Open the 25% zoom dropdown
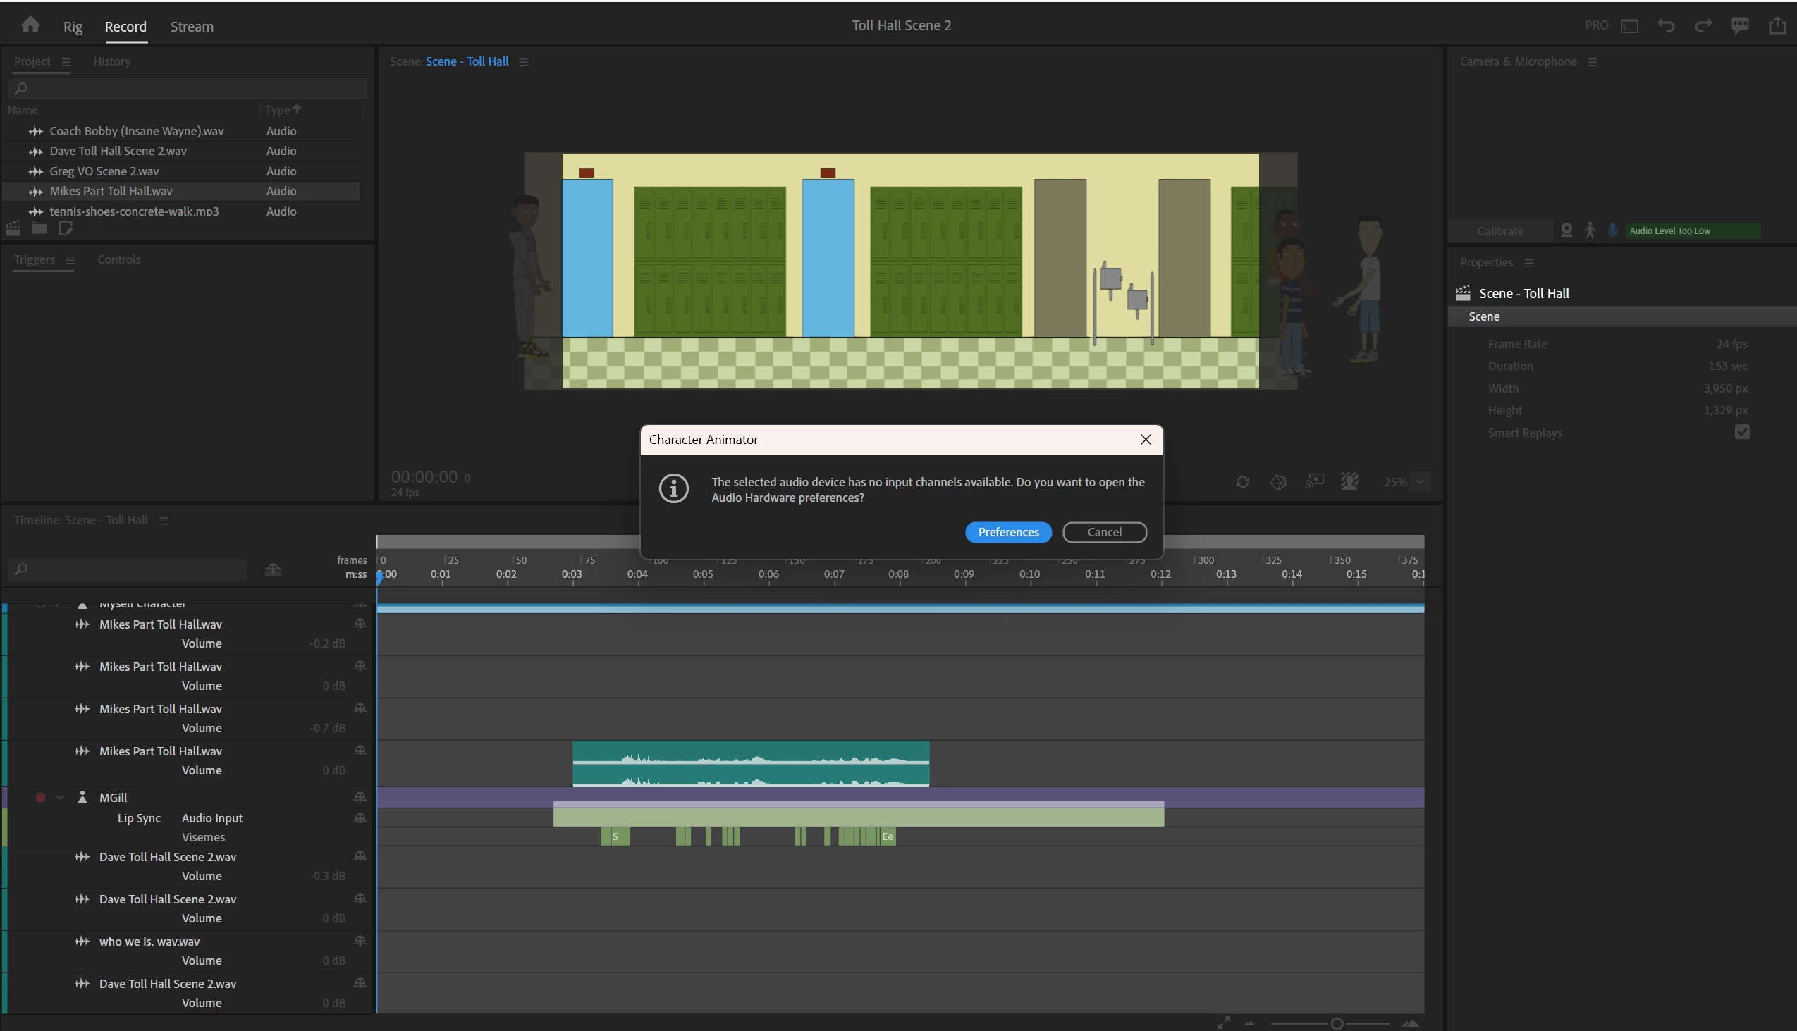Image resolution: width=1797 pixels, height=1031 pixels. [1420, 482]
